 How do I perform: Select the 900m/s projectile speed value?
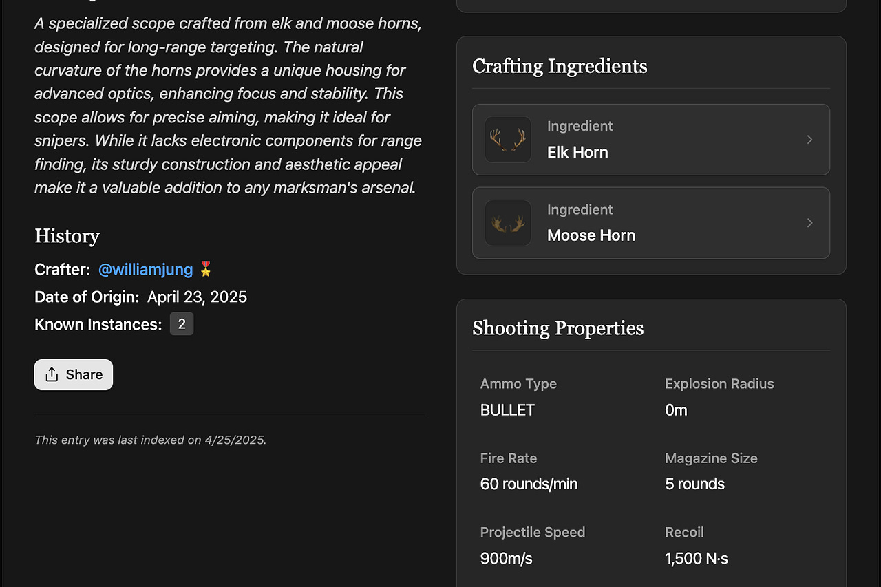(x=506, y=558)
